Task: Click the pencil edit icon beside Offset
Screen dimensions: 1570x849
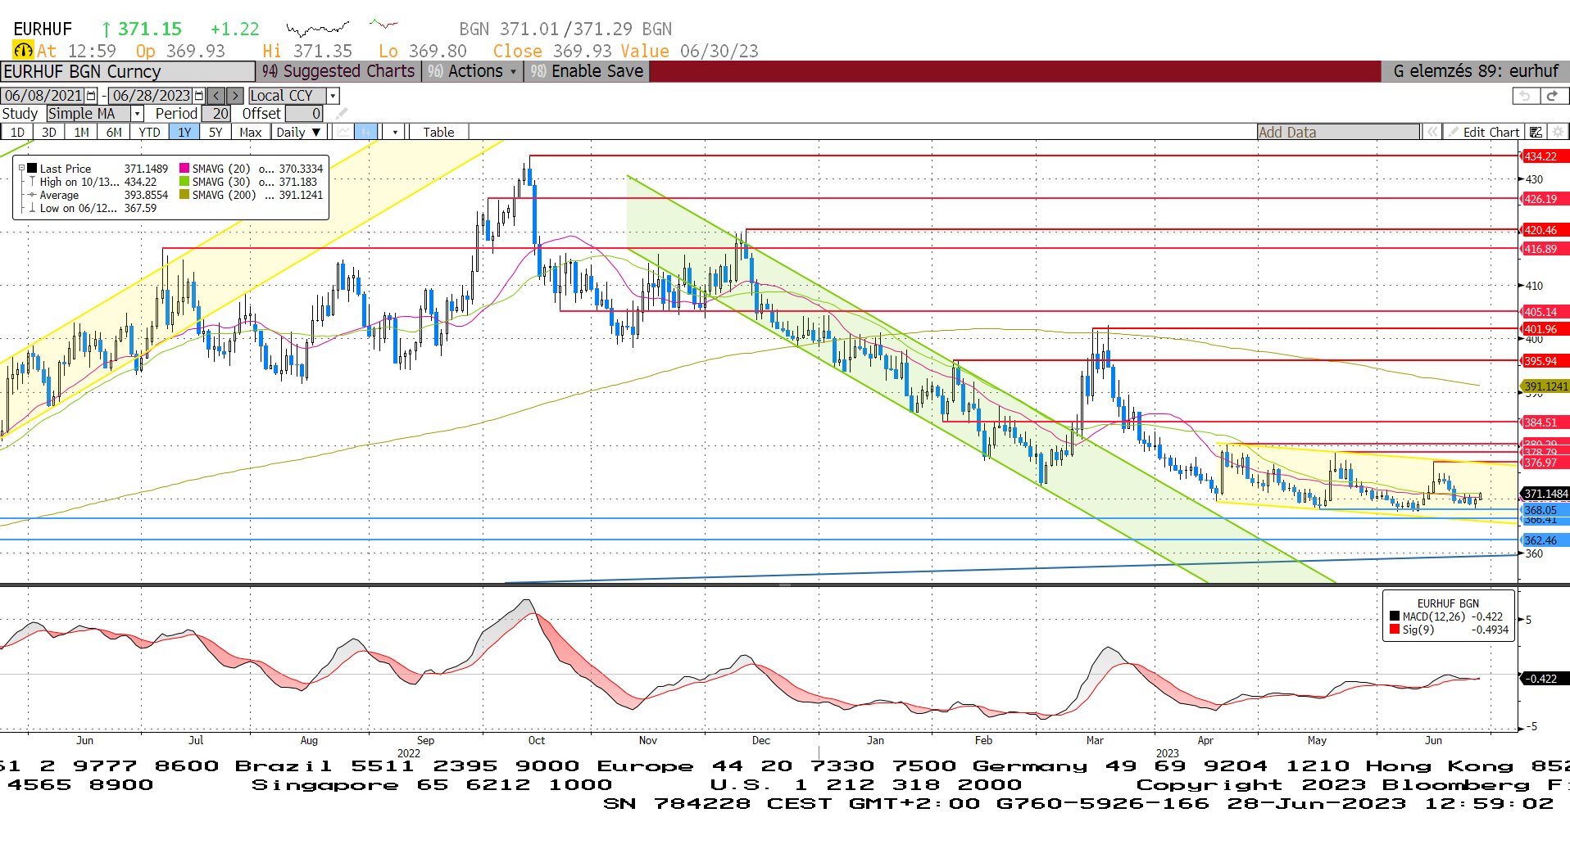Action: (x=342, y=114)
